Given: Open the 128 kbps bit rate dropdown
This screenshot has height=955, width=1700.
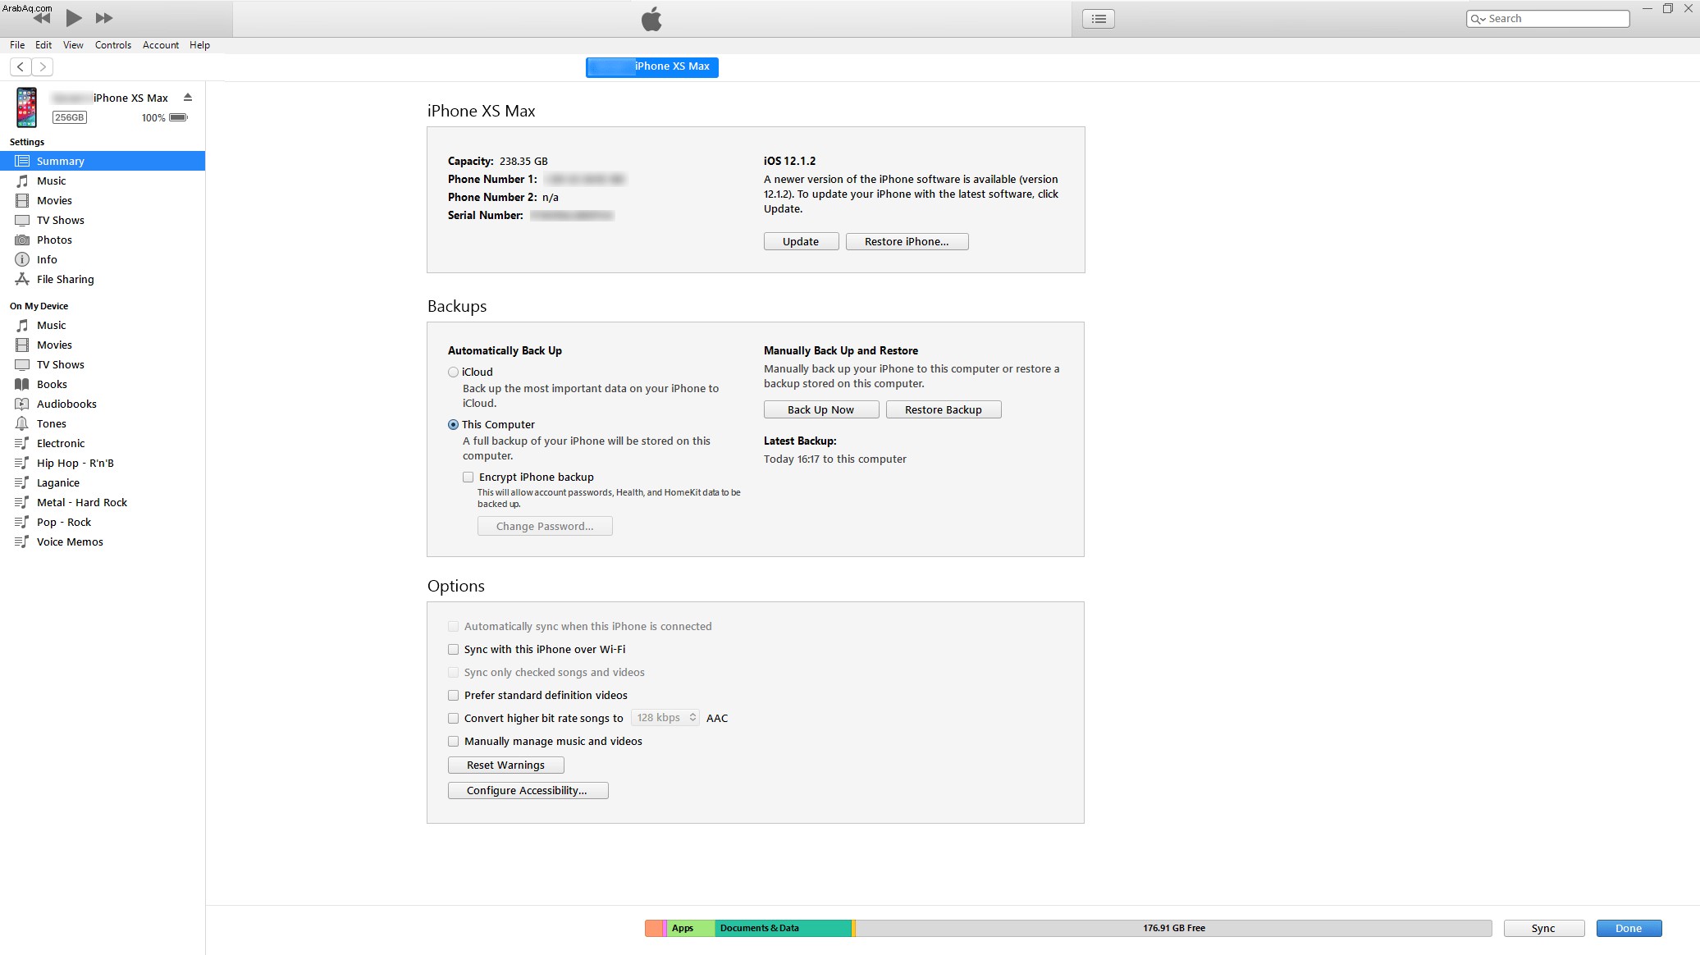Looking at the screenshot, I should pos(665,718).
